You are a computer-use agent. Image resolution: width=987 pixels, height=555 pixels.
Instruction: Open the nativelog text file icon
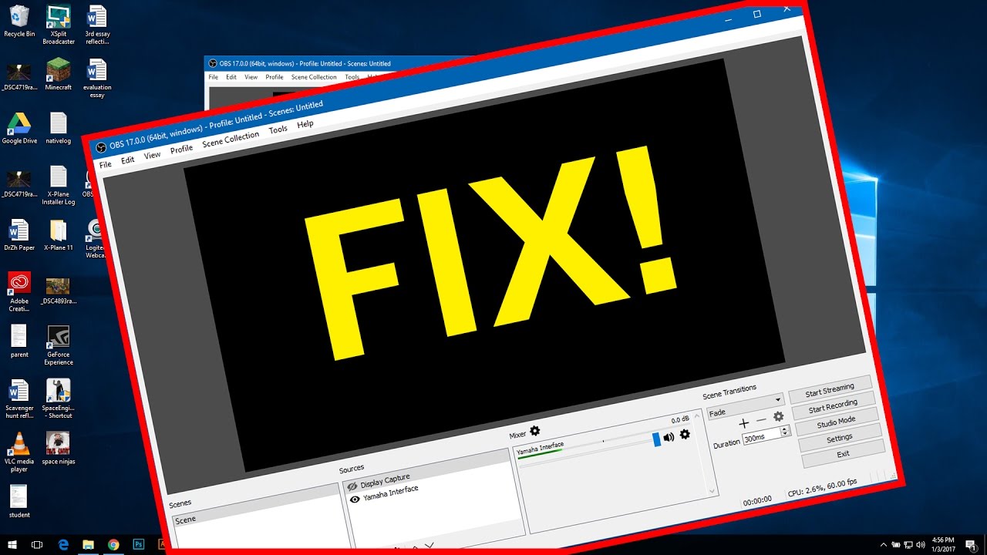pos(59,128)
